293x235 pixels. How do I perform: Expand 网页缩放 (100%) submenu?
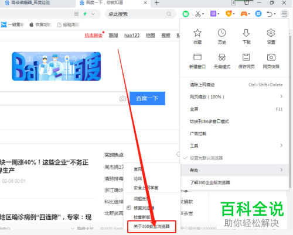pyautogui.click(x=234, y=96)
